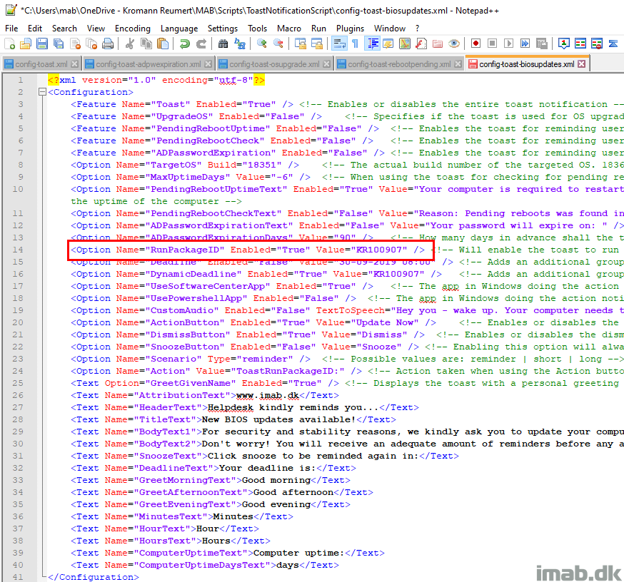The height and width of the screenshot is (582, 624).
Task: Open the Window menu
Action: pos(390,29)
